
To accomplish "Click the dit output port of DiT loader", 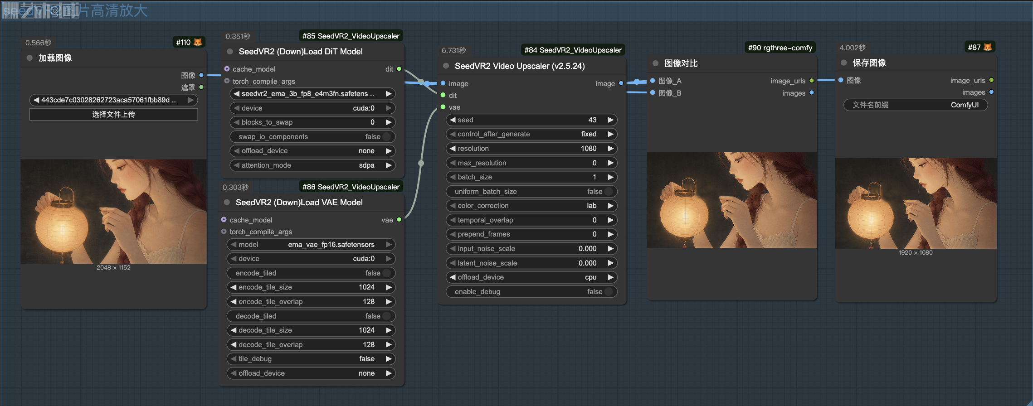I will [x=399, y=69].
